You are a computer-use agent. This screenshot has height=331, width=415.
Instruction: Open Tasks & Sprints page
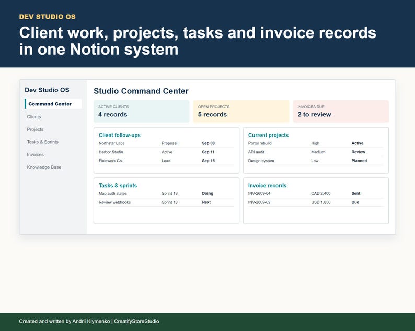(x=43, y=142)
